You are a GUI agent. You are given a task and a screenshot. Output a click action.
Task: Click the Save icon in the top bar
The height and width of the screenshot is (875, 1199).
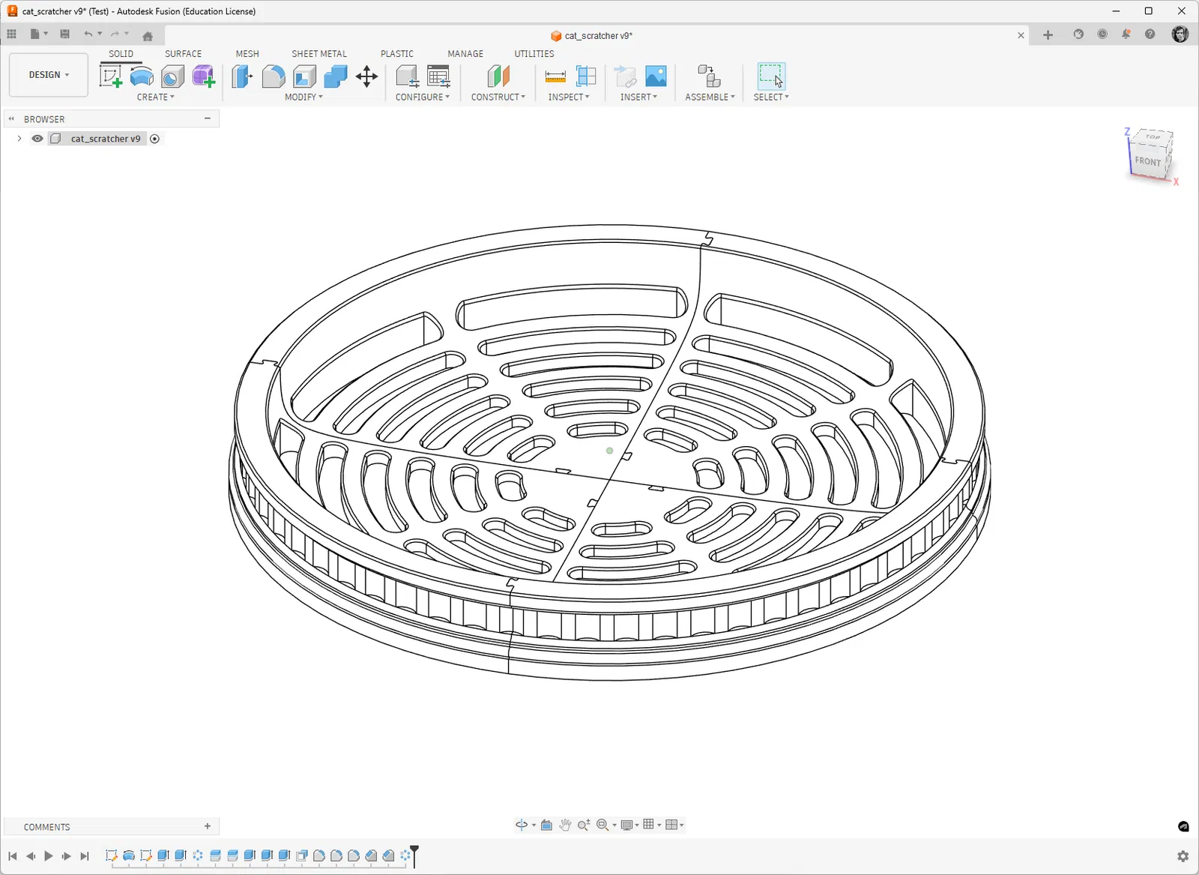[x=65, y=34]
